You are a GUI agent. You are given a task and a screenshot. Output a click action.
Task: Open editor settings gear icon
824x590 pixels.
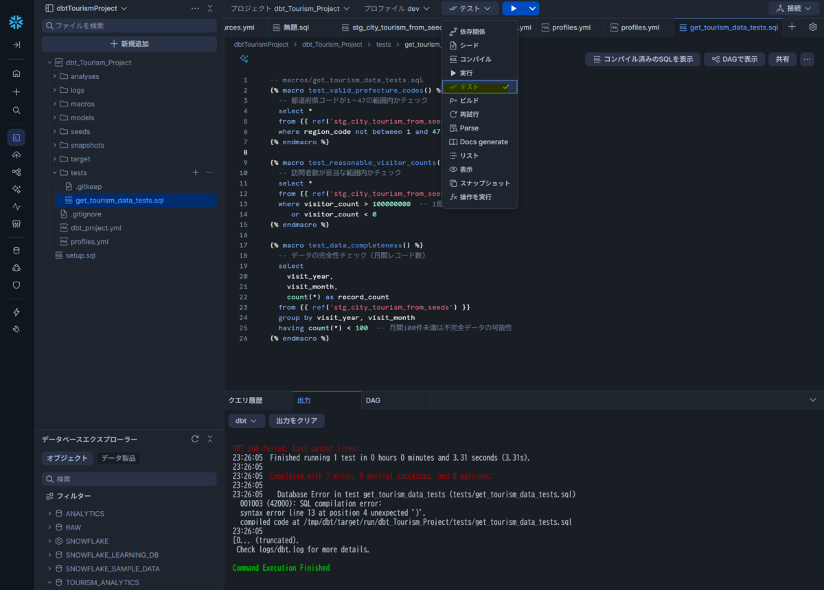[x=813, y=27]
